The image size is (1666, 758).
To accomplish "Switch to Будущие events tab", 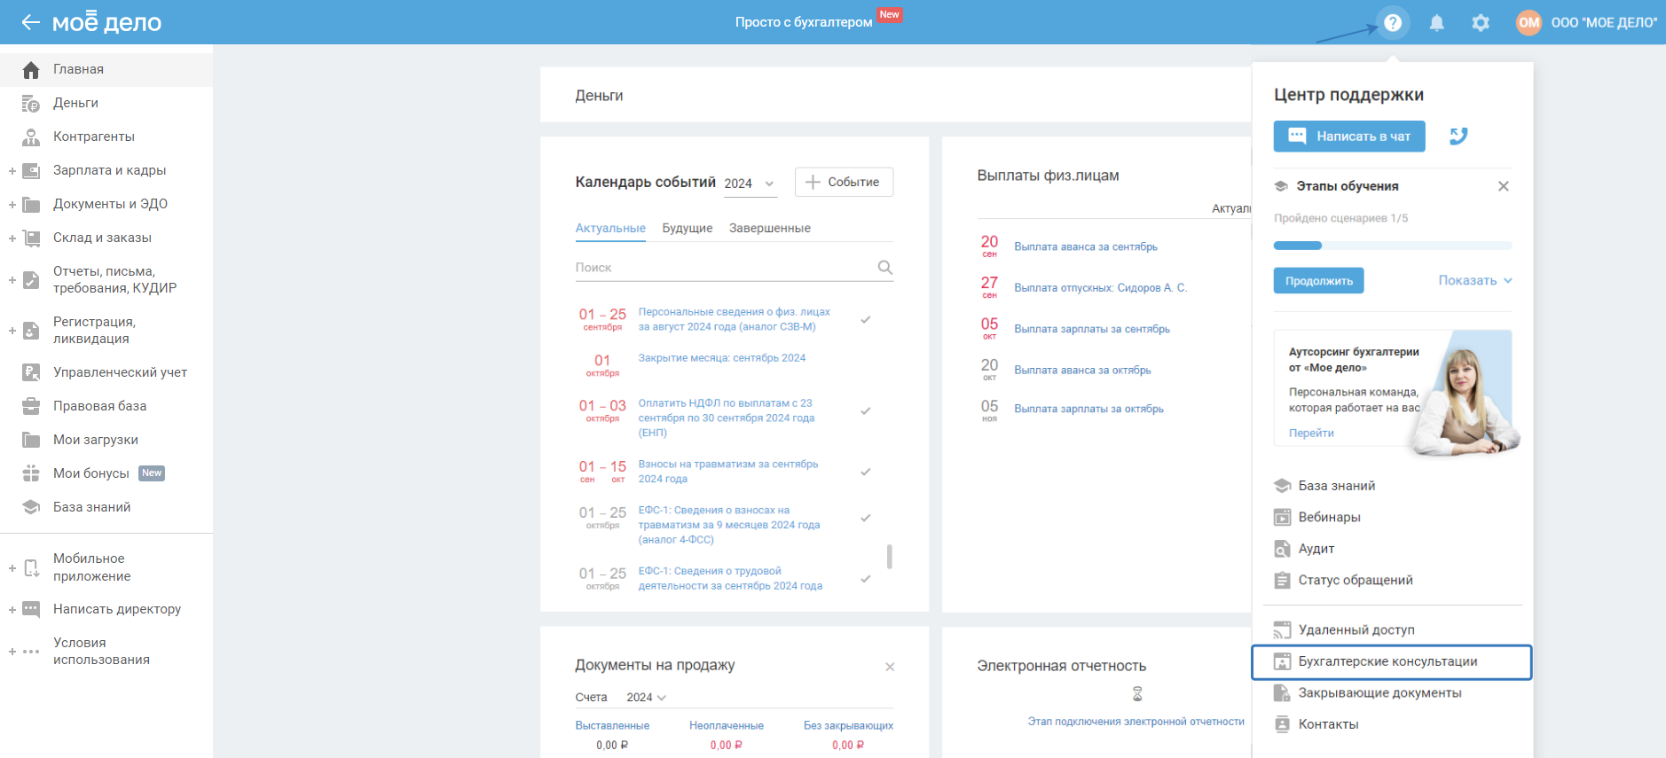I will point(688,228).
